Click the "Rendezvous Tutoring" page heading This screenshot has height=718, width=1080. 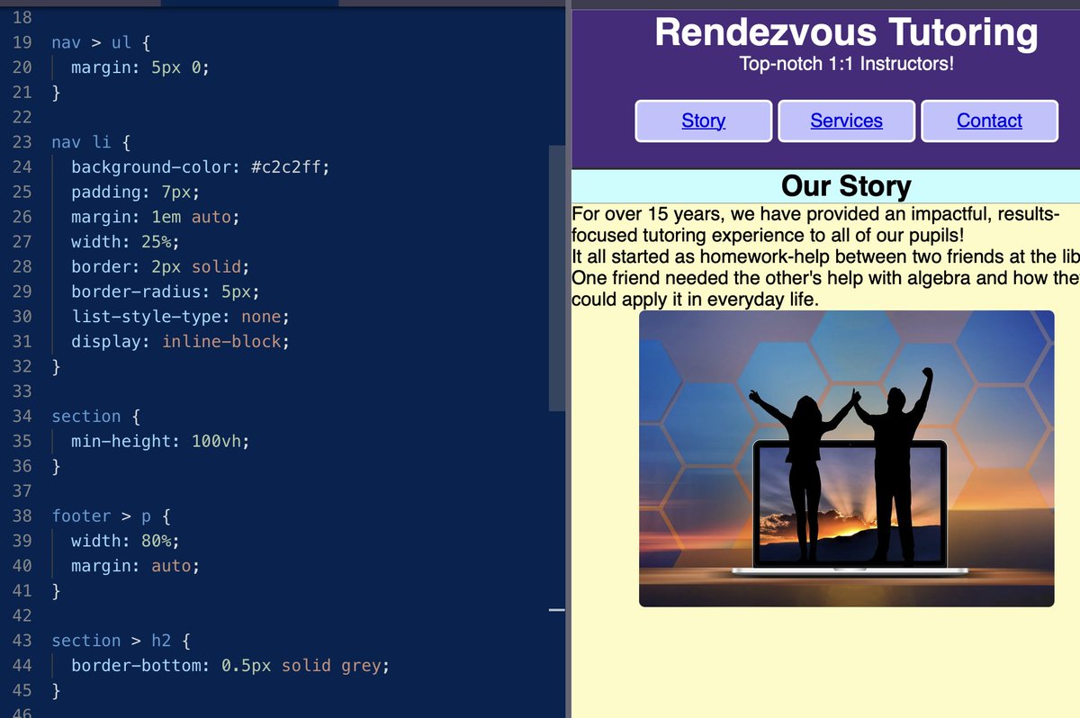pos(846,32)
